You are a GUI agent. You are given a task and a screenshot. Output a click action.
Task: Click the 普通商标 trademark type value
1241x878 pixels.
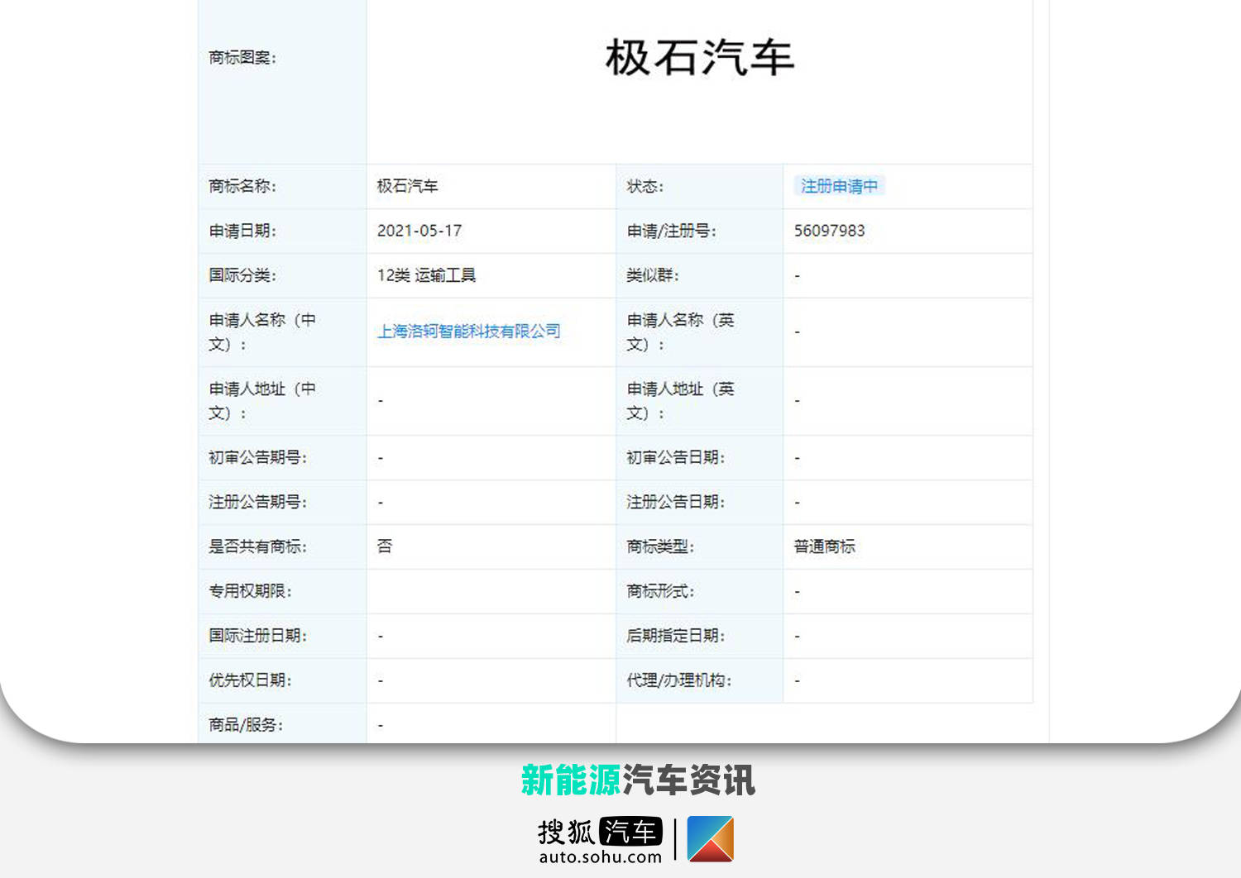click(824, 546)
